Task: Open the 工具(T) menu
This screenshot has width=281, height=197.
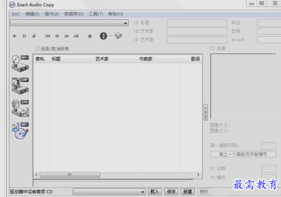Action: click(x=96, y=14)
